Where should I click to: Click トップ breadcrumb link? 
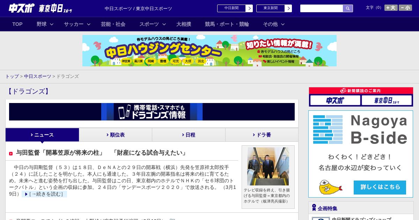click(x=12, y=76)
